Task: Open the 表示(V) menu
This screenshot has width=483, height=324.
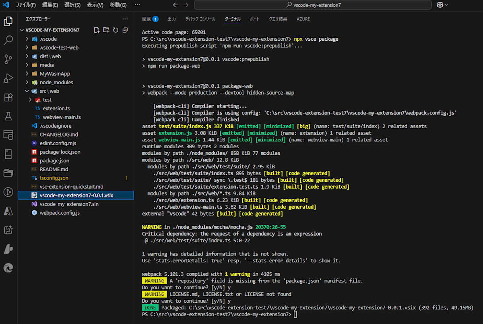Action: click(x=95, y=5)
